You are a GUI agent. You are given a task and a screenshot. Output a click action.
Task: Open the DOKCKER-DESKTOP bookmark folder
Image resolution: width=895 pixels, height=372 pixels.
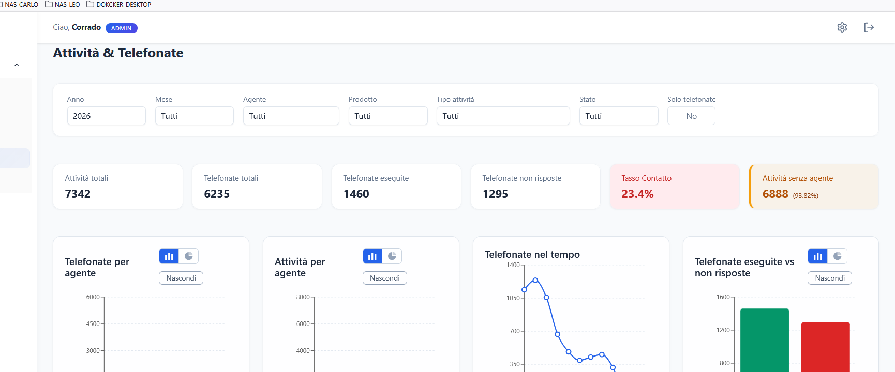pos(119,5)
